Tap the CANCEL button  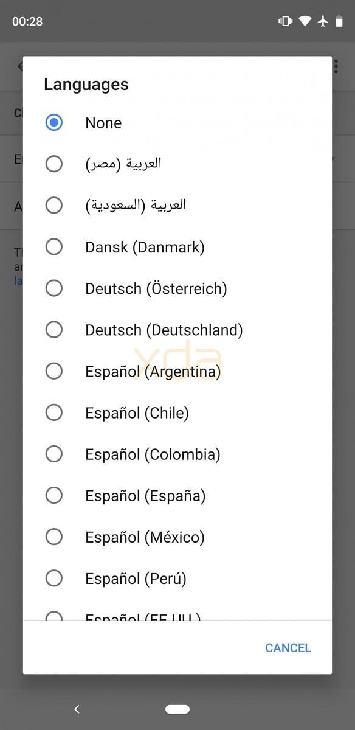click(x=288, y=648)
